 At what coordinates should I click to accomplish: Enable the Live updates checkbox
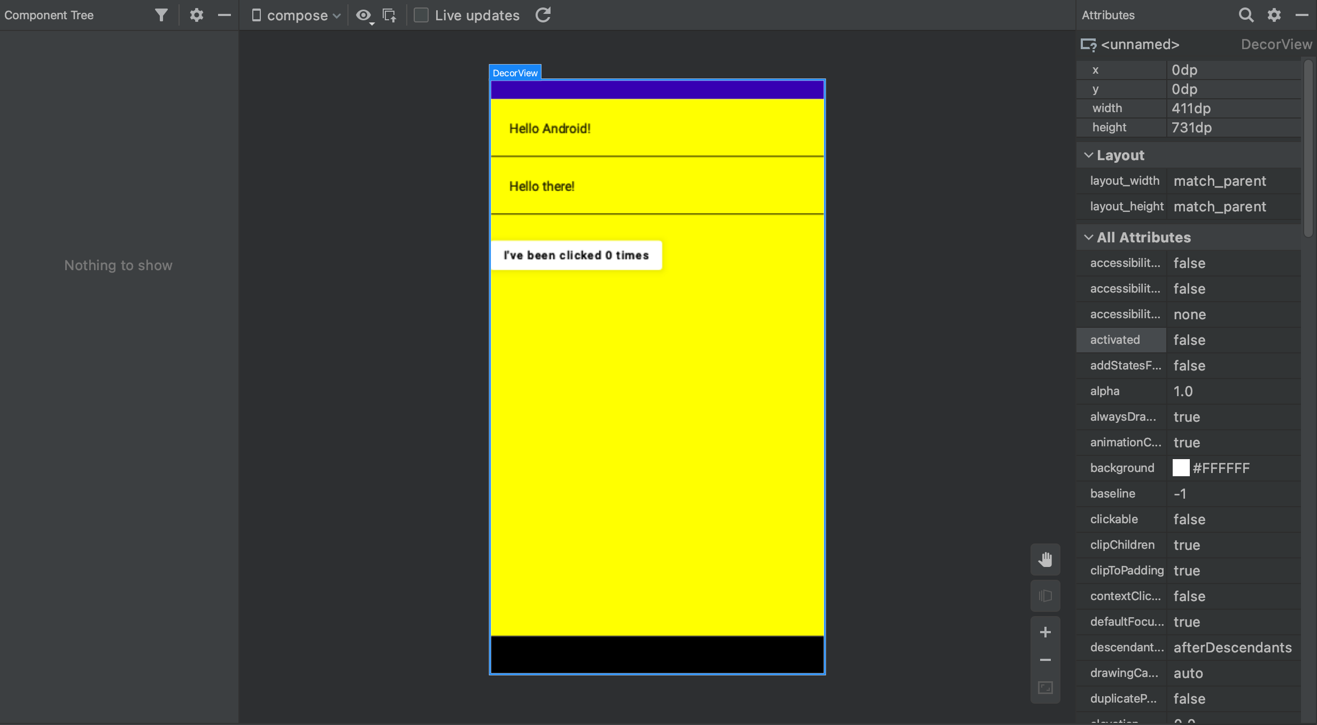[x=421, y=15]
